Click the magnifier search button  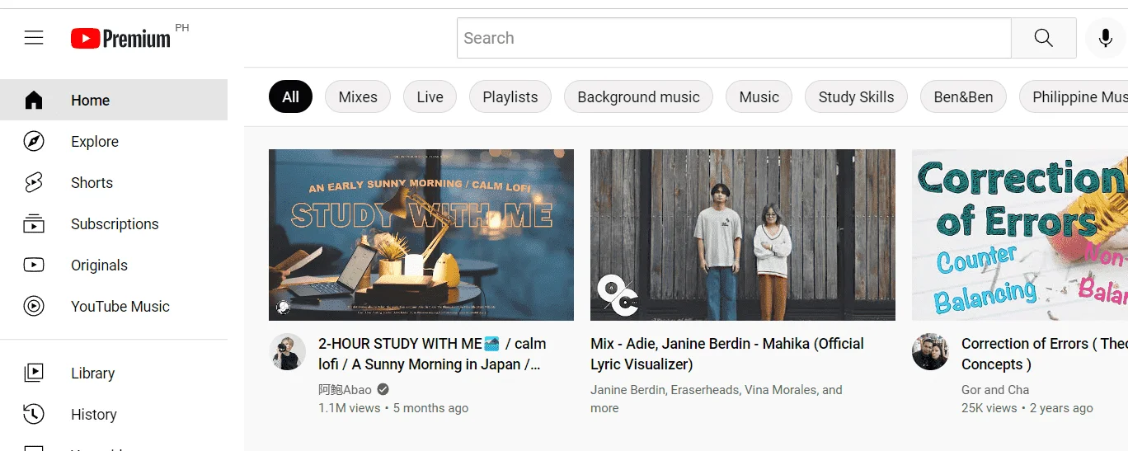[1044, 38]
